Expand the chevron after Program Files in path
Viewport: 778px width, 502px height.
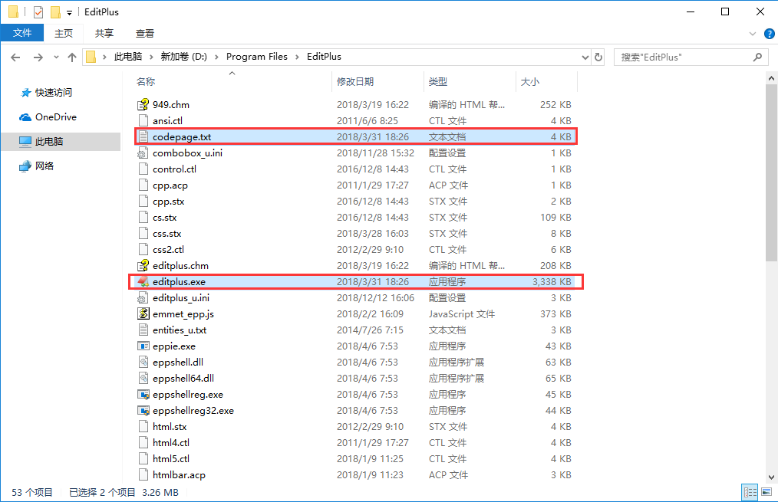(297, 57)
